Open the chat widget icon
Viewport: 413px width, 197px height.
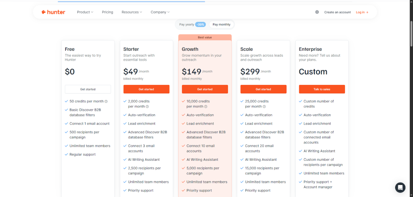click(x=400, y=187)
